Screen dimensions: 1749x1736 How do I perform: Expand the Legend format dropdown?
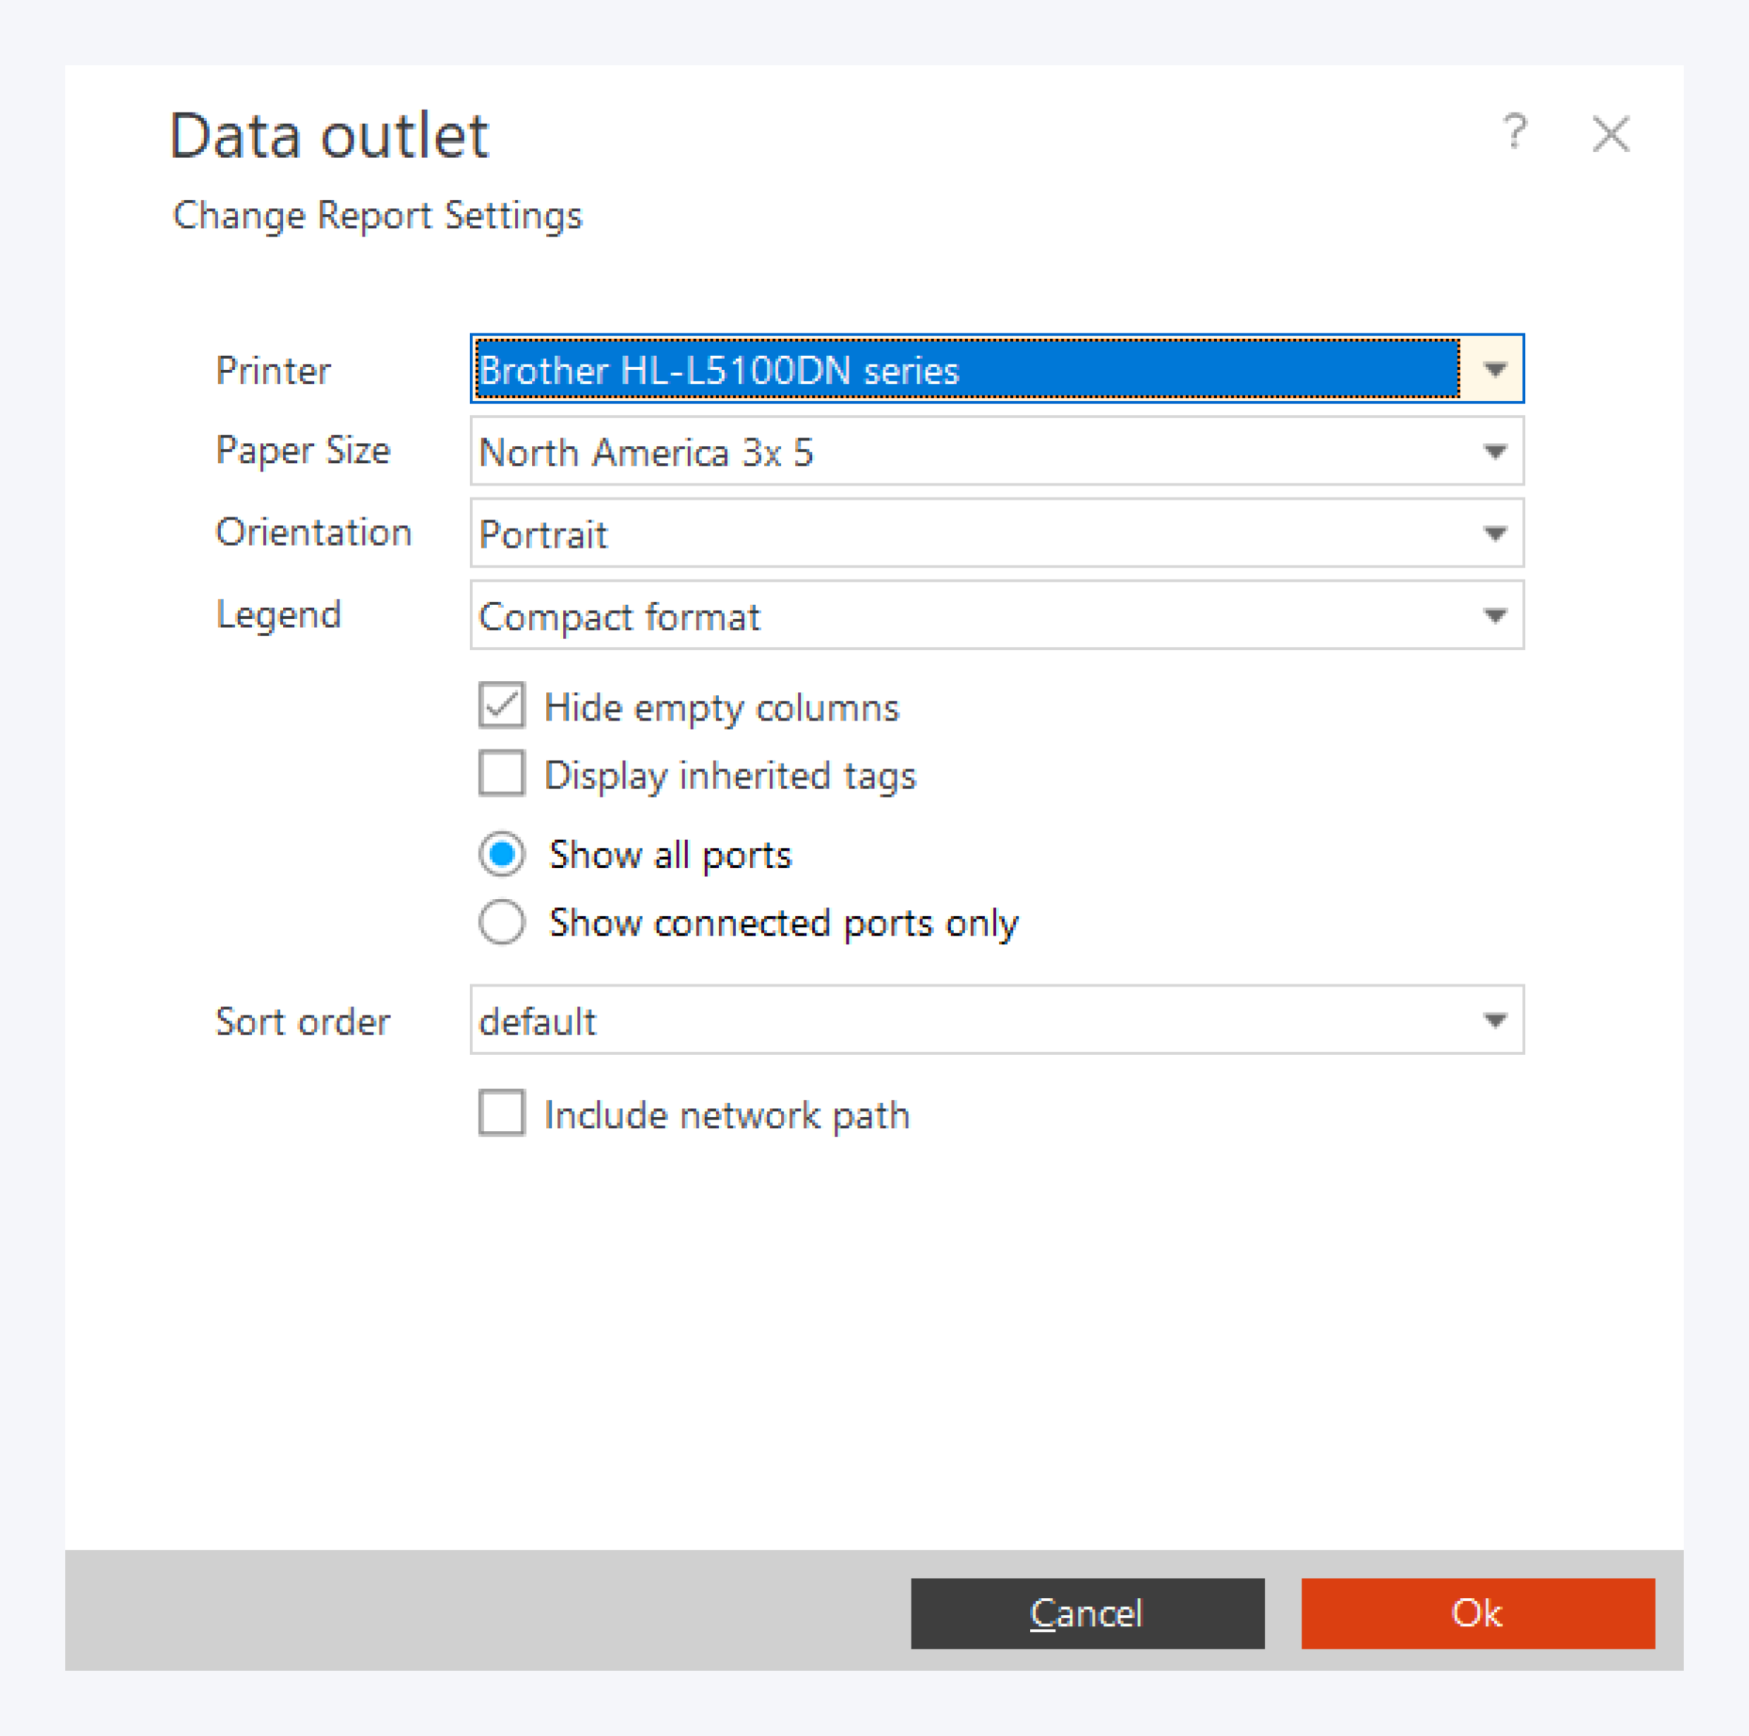pyautogui.click(x=1495, y=616)
